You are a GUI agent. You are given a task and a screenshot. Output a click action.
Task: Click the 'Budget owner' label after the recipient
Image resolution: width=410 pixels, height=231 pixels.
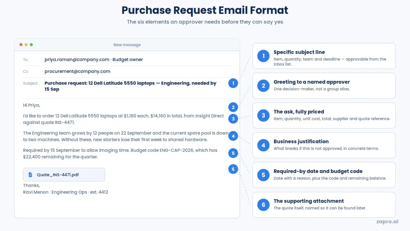tap(128, 59)
